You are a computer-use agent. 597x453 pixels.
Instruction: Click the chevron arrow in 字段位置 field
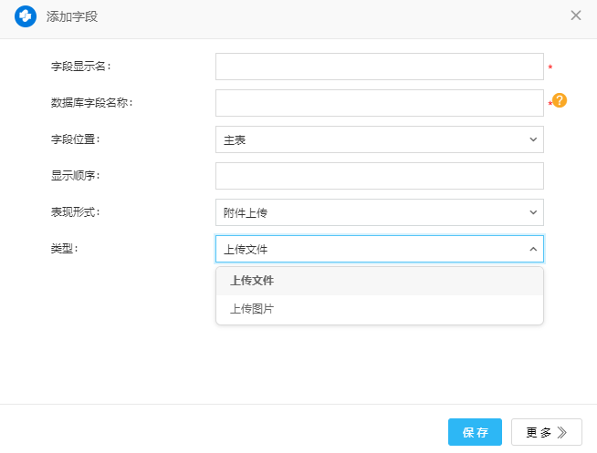point(533,139)
